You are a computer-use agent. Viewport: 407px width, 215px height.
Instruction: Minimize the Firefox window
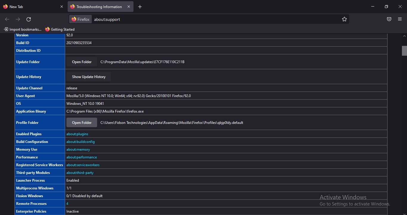(x=373, y=7)
